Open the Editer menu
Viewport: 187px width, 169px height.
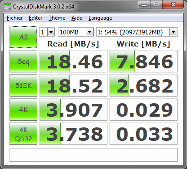36,18
